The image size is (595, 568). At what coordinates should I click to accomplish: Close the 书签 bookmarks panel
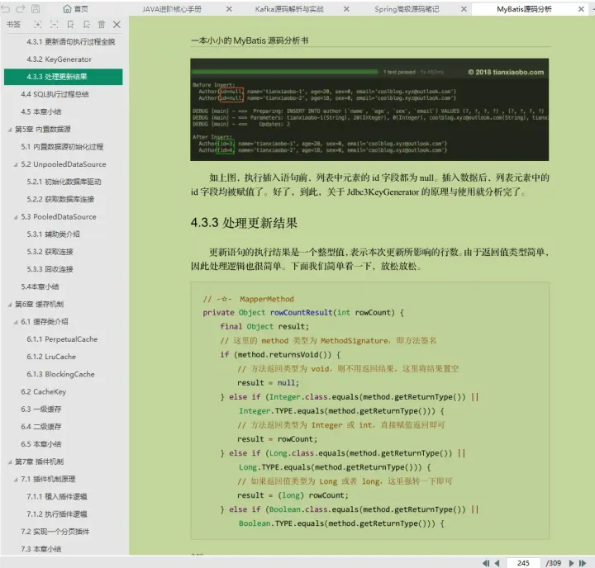coord(117,25)
